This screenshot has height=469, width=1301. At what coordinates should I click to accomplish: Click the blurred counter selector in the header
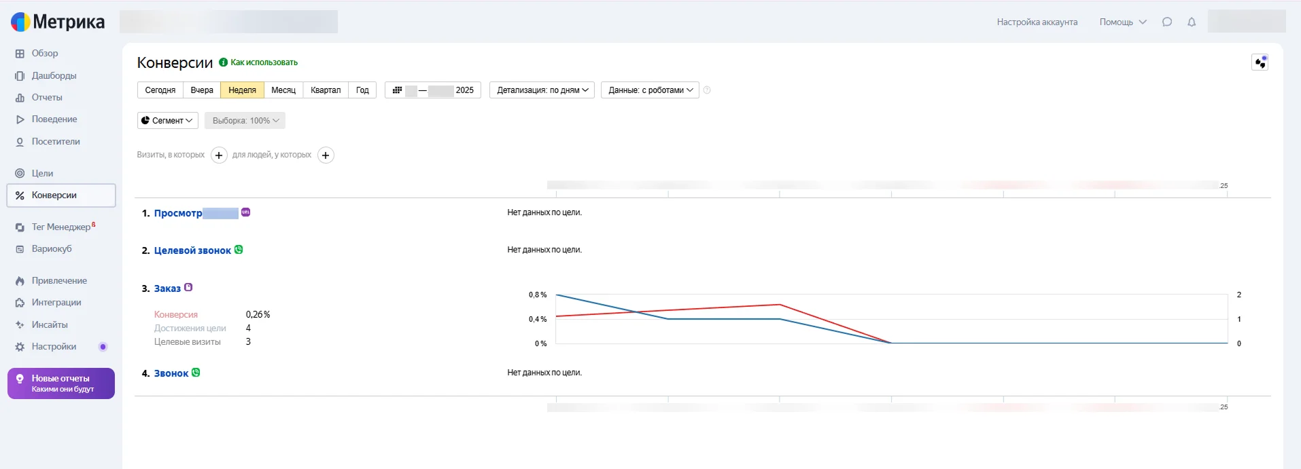[228, 22]
